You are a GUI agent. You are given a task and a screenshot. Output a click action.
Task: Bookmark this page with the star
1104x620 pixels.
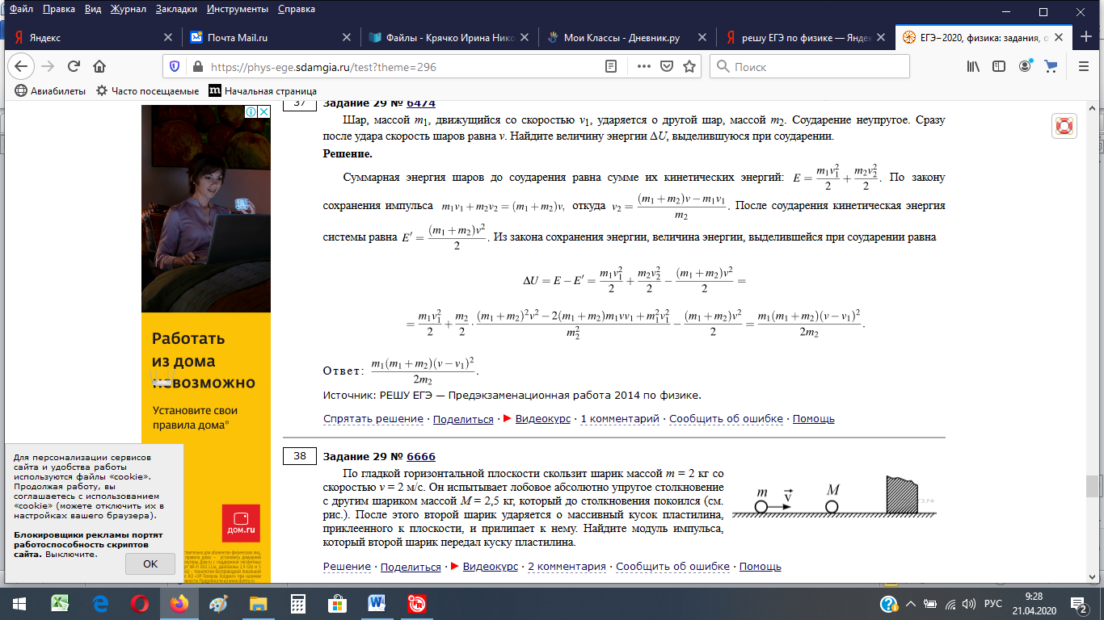click(x=689, y=67)
